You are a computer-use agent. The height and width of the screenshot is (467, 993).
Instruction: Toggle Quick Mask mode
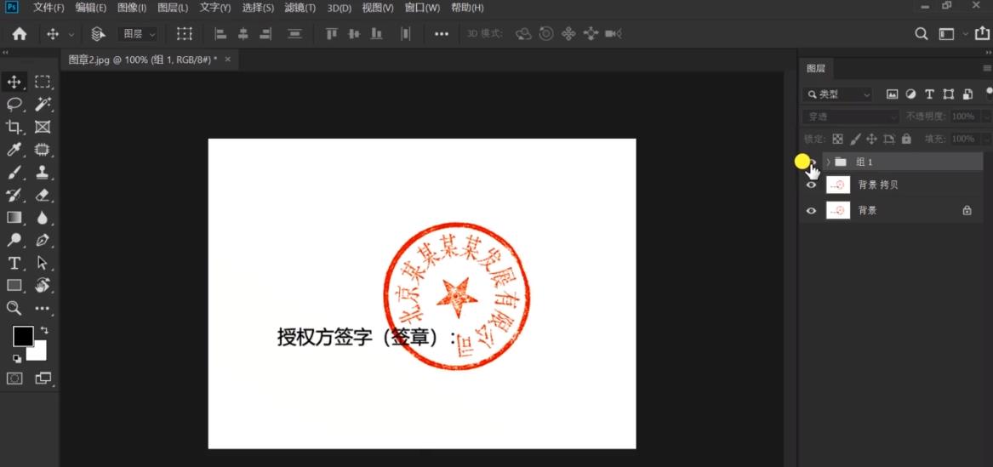click(14, 379)
